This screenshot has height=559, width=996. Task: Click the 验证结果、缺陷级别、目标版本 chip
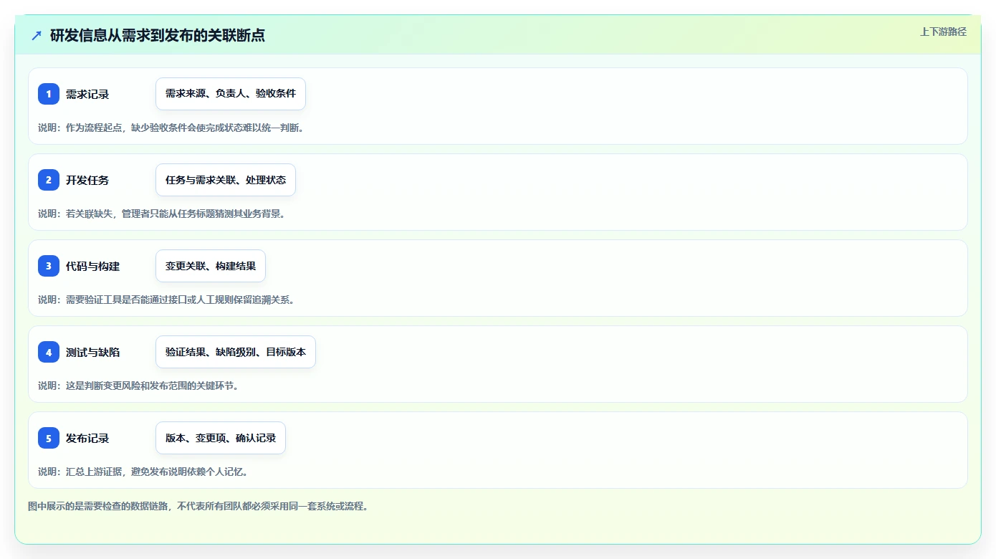pyautogui.click(x=236, y=352)
